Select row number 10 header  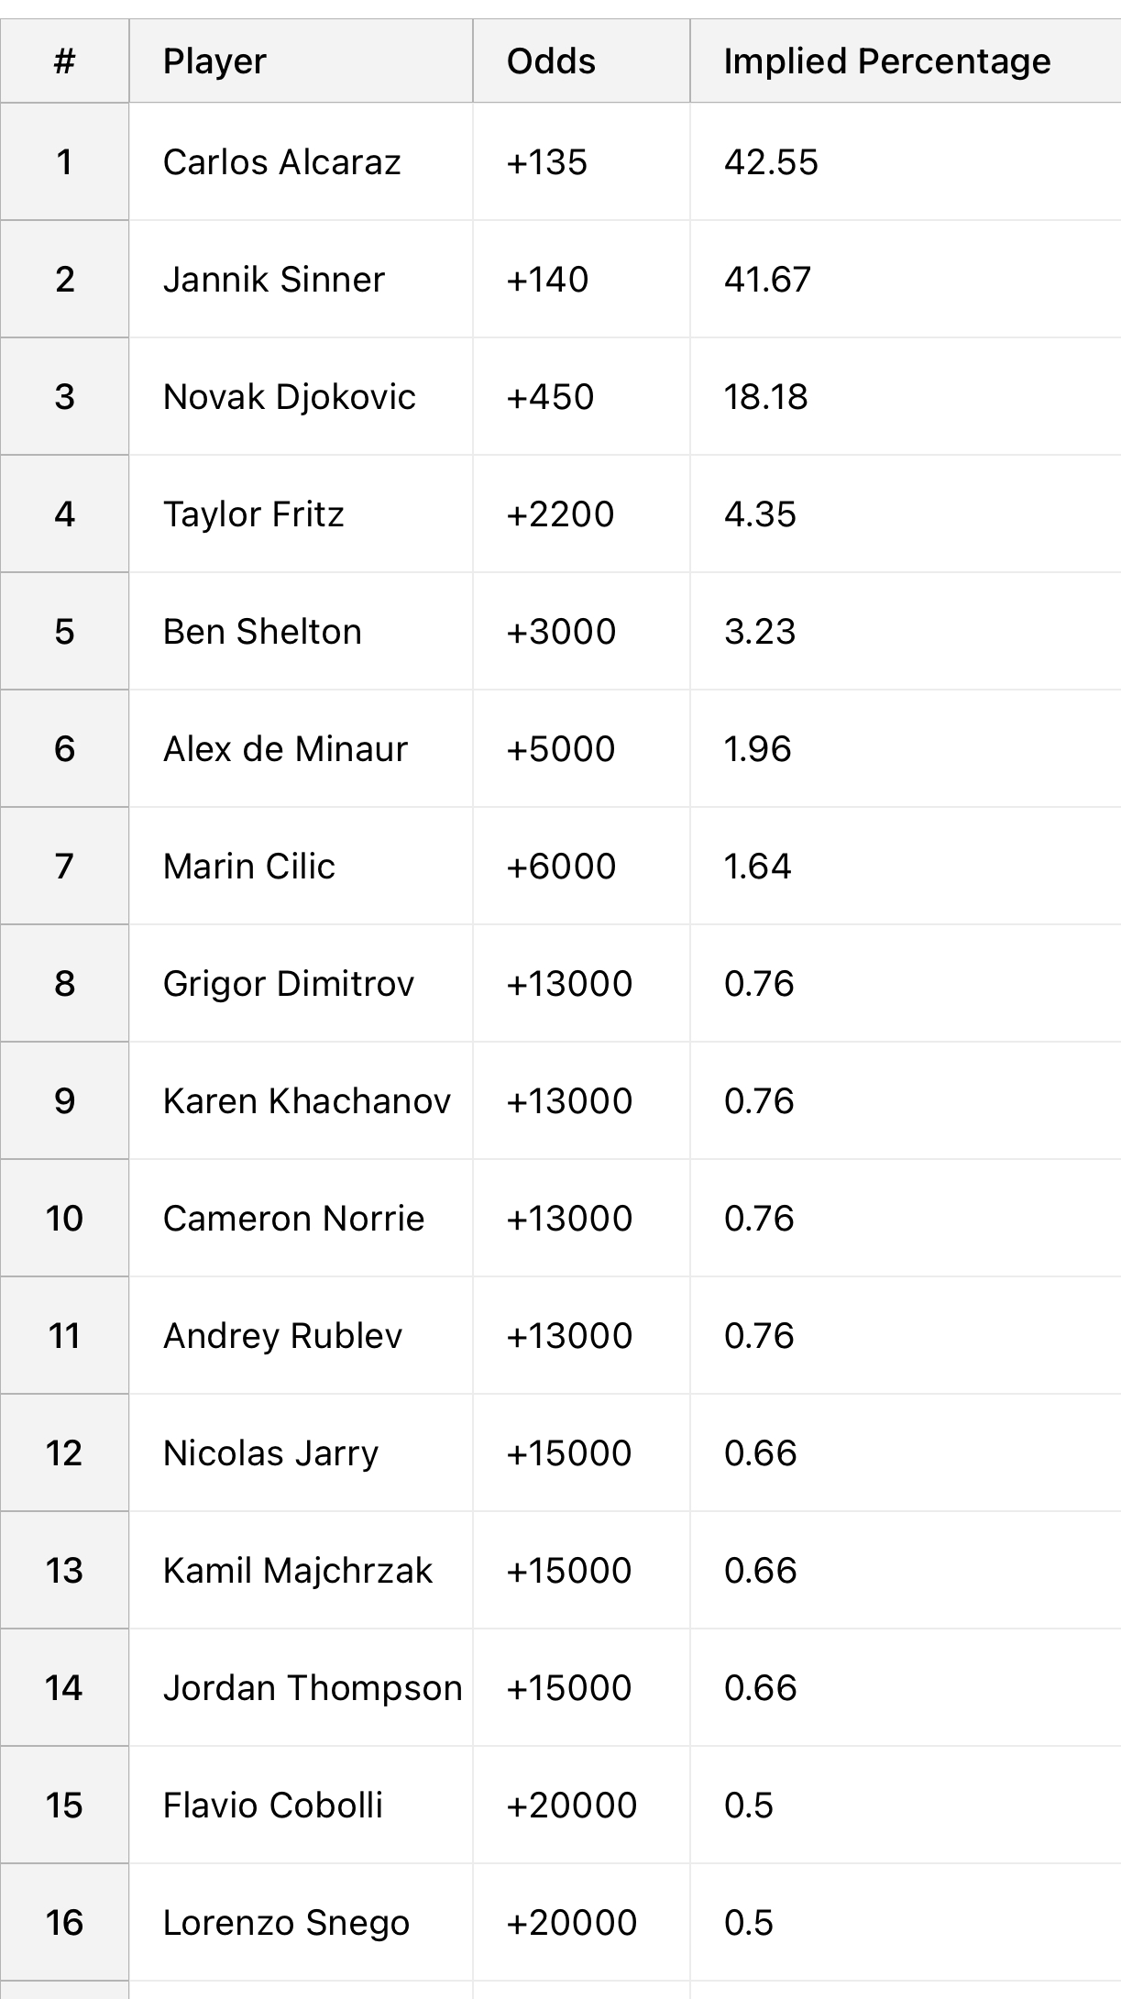coord(64,1218)
